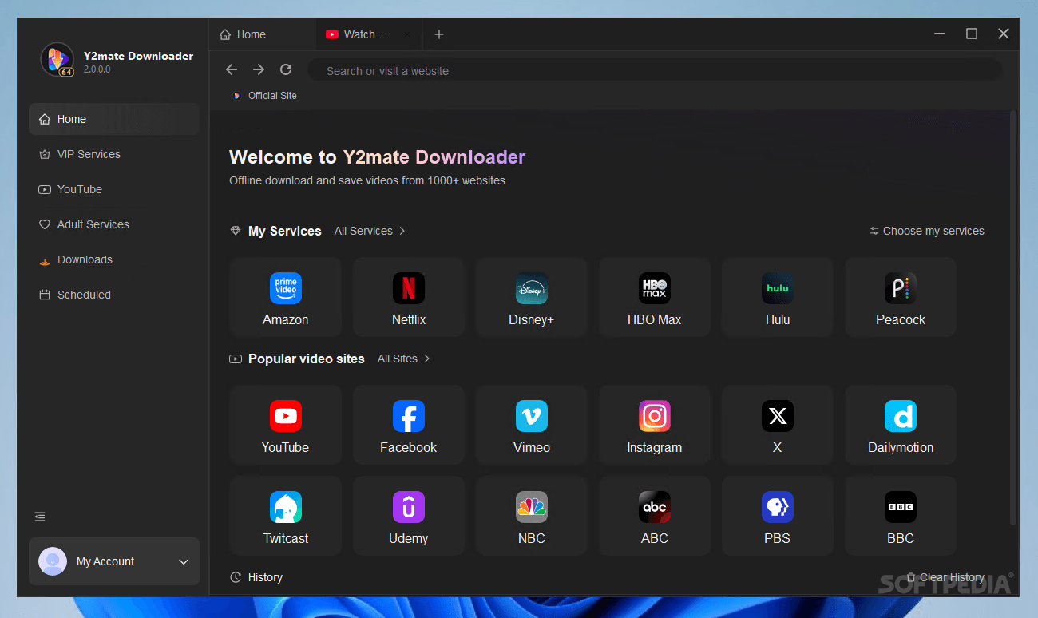Image resolution: width=1038 pixels, height=618 pixels.
Task: Close the Watch tab
Action: 407,34
